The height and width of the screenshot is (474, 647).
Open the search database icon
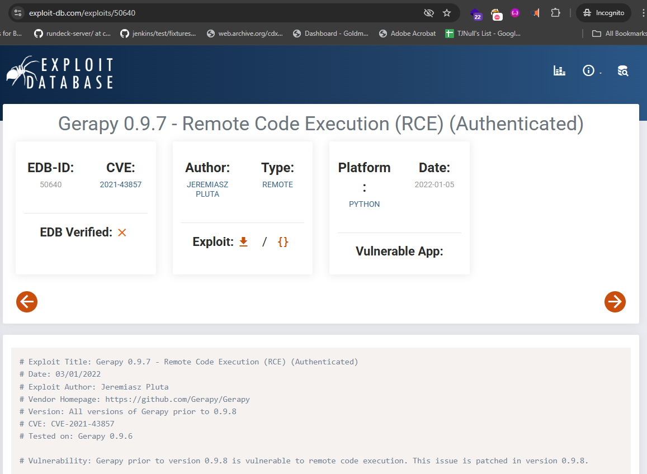pos(622,70)
